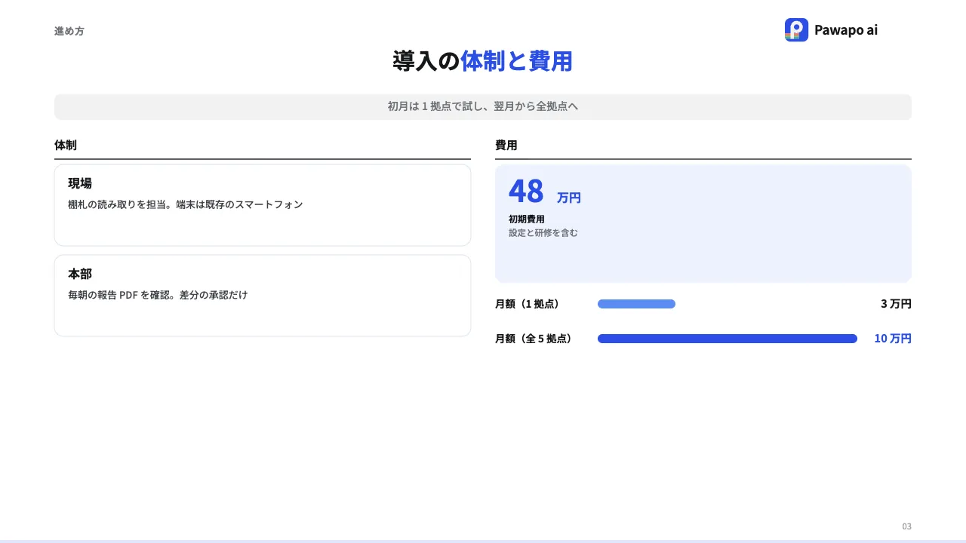Click the Pawapo ai logo icon

796,30
